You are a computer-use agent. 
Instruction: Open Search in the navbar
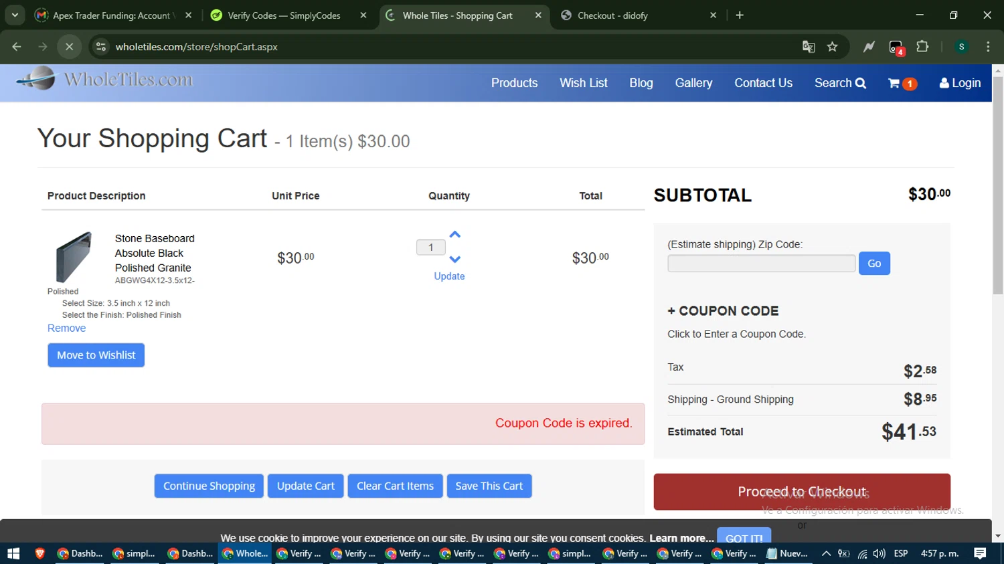coord(840,83)
